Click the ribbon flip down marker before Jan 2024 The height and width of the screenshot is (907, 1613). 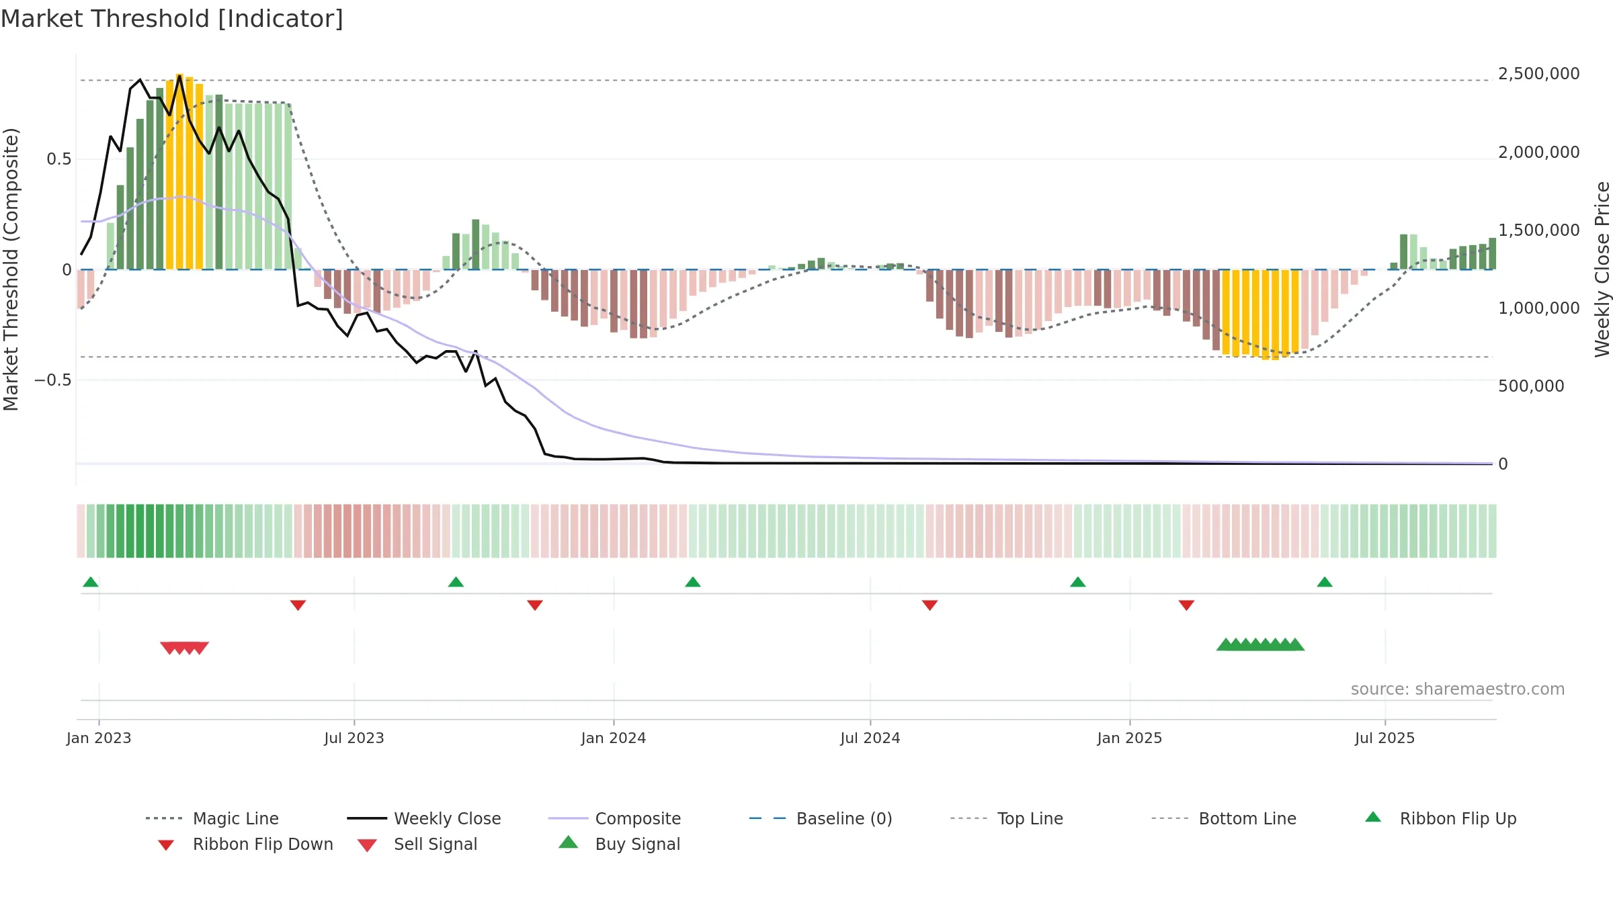click(535, 605)
